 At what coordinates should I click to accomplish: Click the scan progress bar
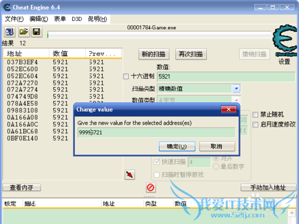point(160,35)
